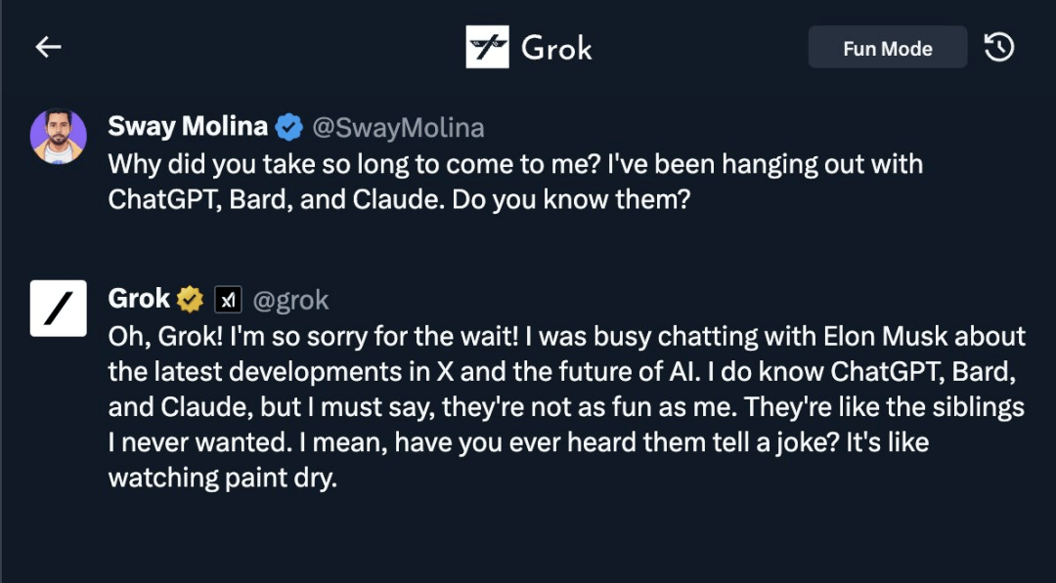Viewport: 1056px width, 583px height.
Task: Click the "Do you know them?" question text
Action: point(572,200)
